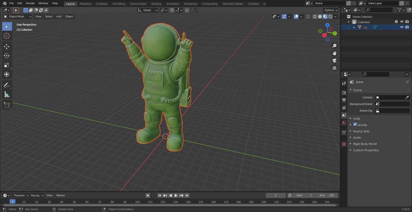Open the viewport Options button
Screen dimensions: 412x212
point(331,10)
